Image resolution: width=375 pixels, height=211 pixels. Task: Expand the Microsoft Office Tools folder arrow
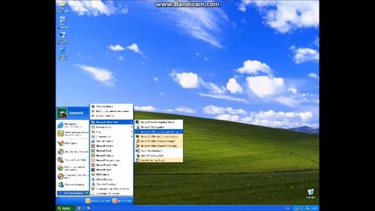(x=132, y=122)
